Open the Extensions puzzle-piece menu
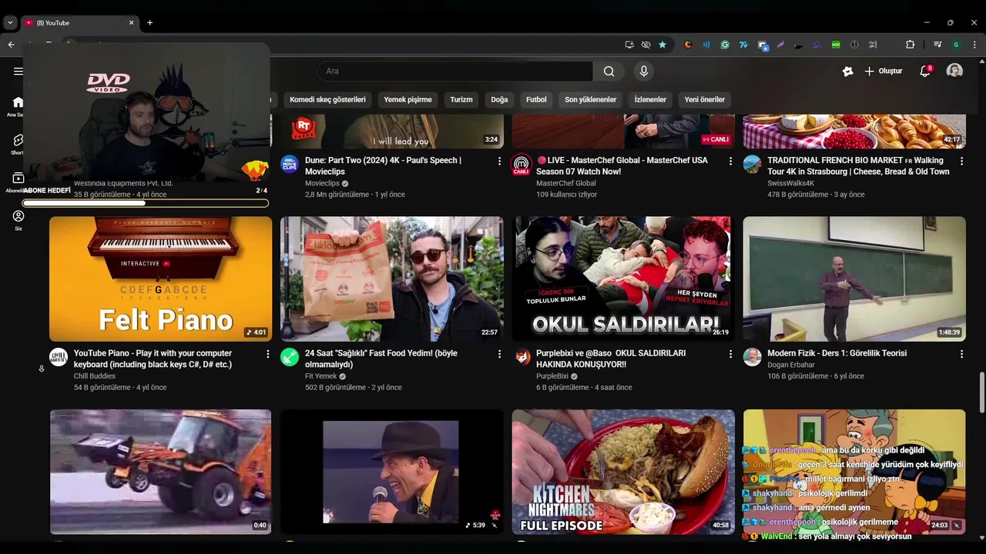 tap(910, 45)
